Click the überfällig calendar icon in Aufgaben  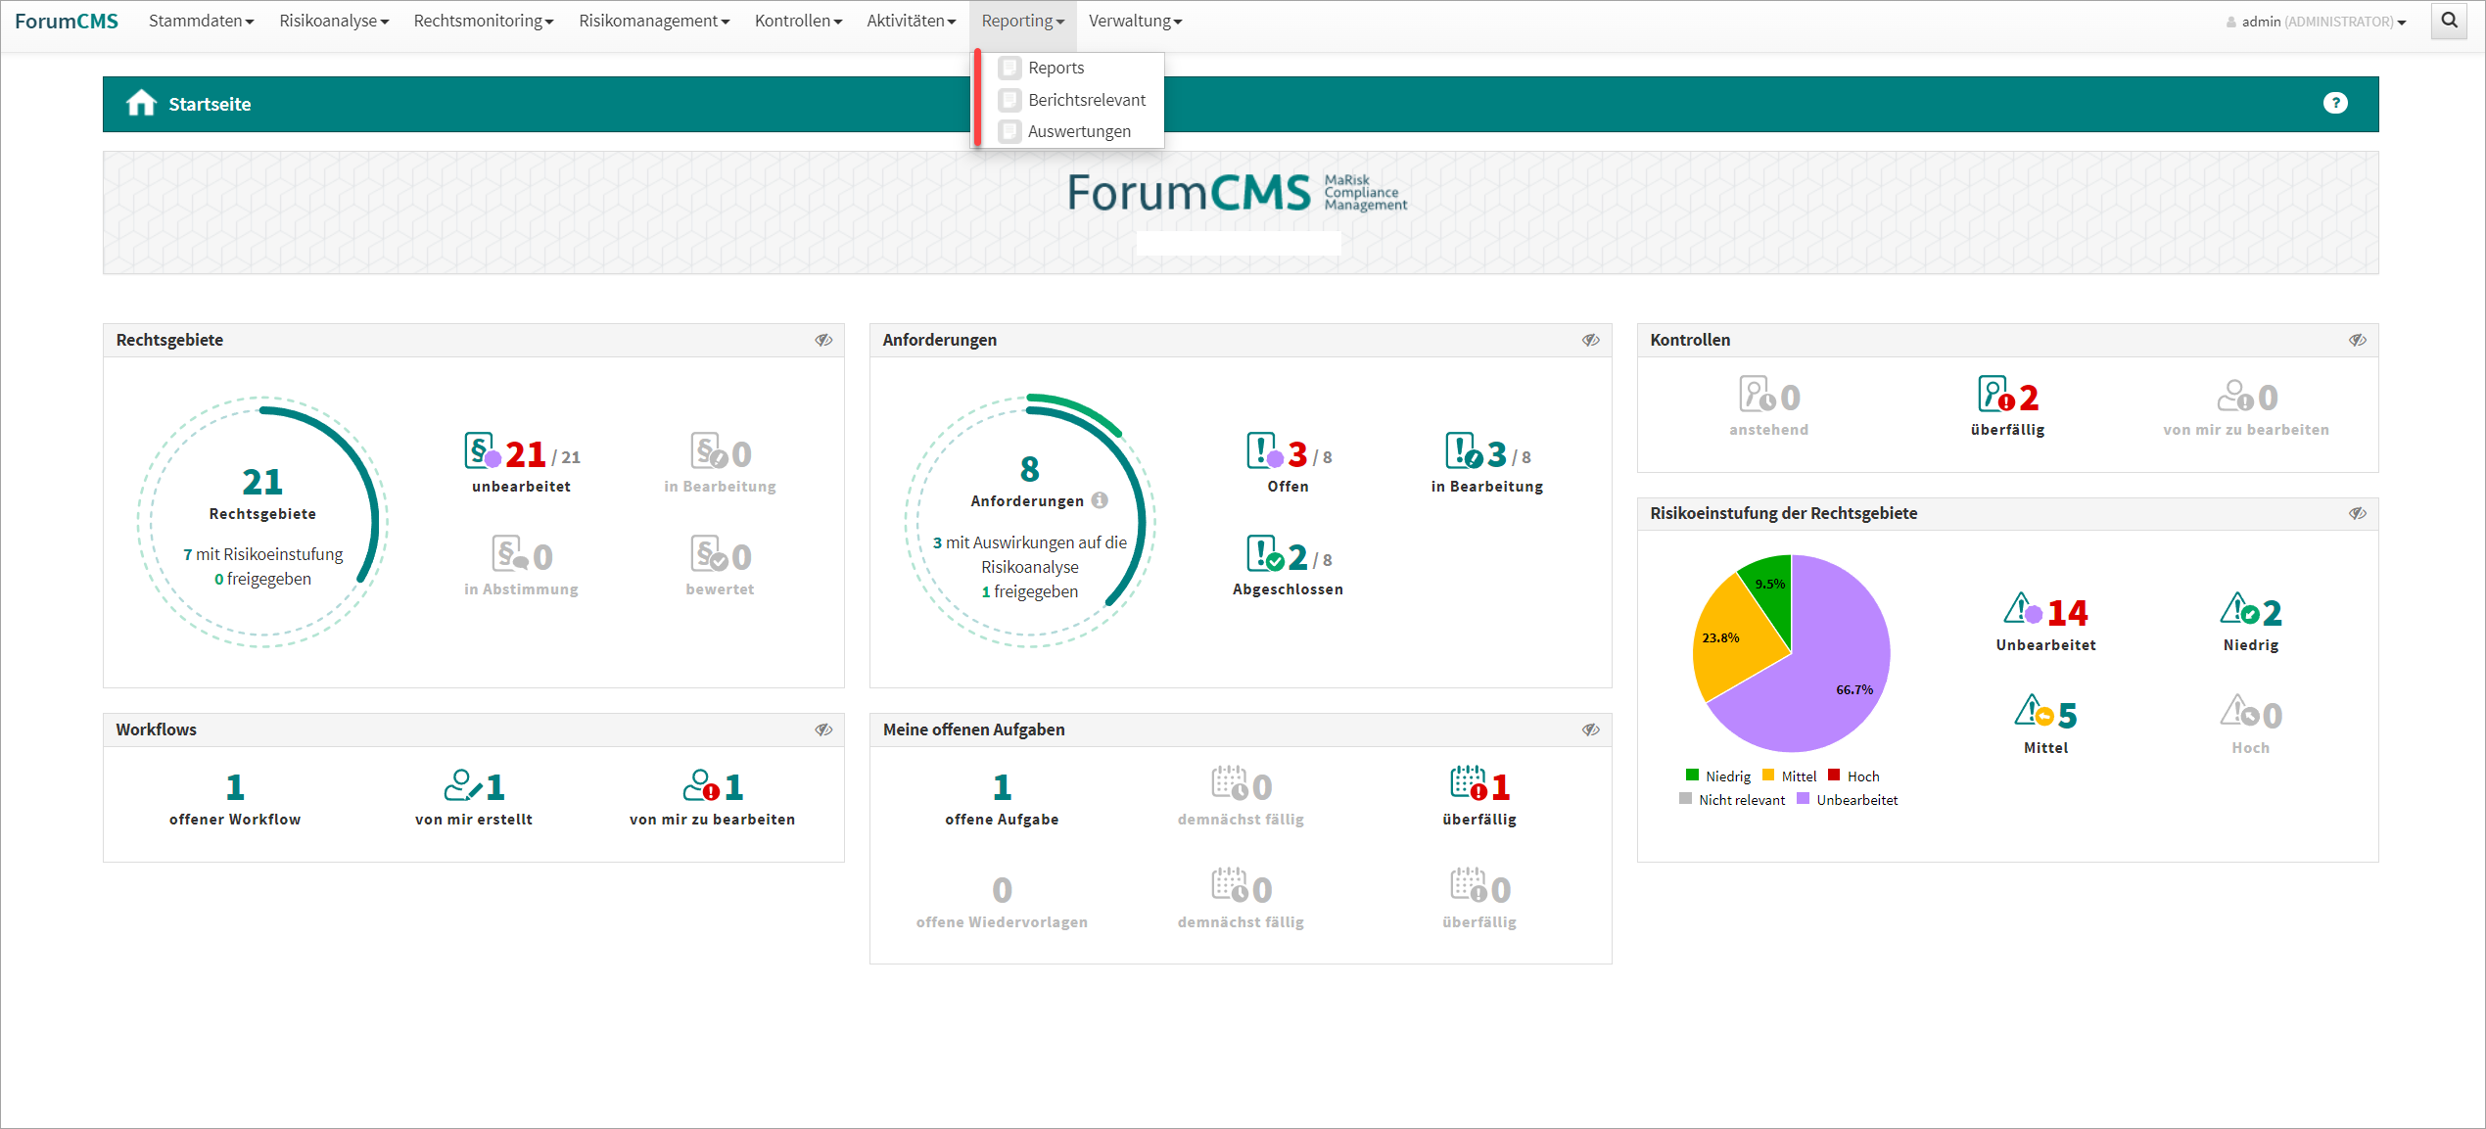point(1468,784)
